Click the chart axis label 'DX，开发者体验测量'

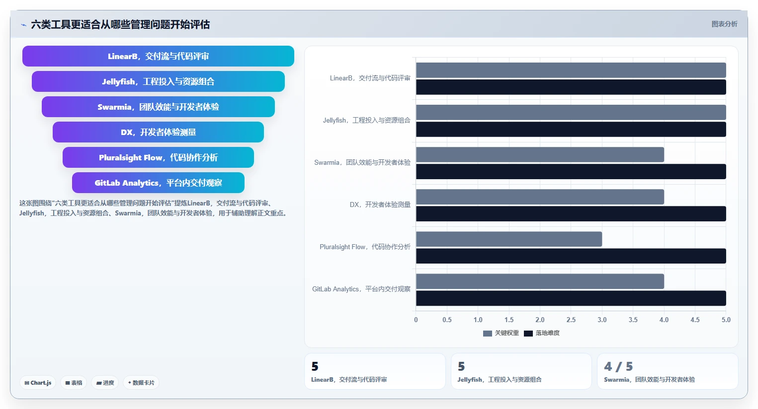[x=380, y=204]
